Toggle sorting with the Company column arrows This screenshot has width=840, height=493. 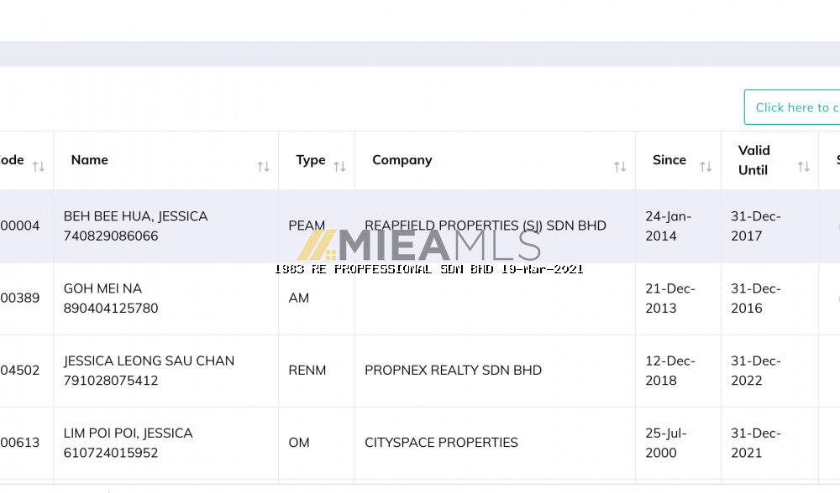(620, 167)
